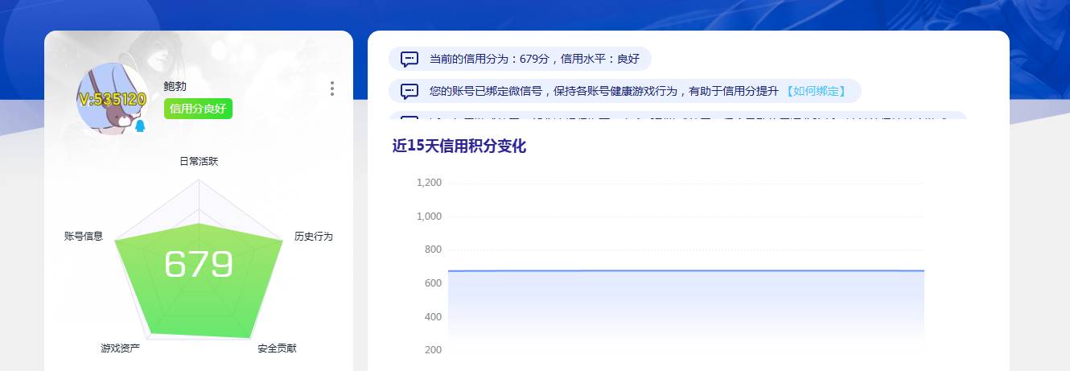Click the 游戏资产 radar label
The image size is (1070, 371).
coord(121,348)
